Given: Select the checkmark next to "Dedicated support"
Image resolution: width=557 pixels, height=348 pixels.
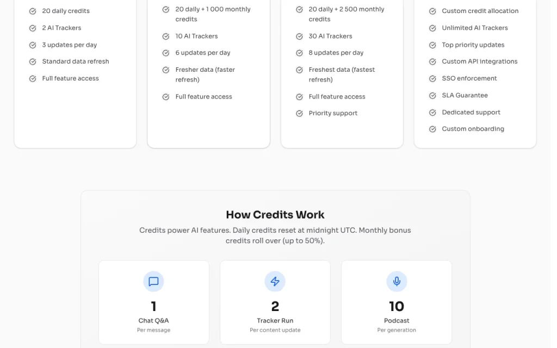Looking at the screenshot, I should click(432, 113).
